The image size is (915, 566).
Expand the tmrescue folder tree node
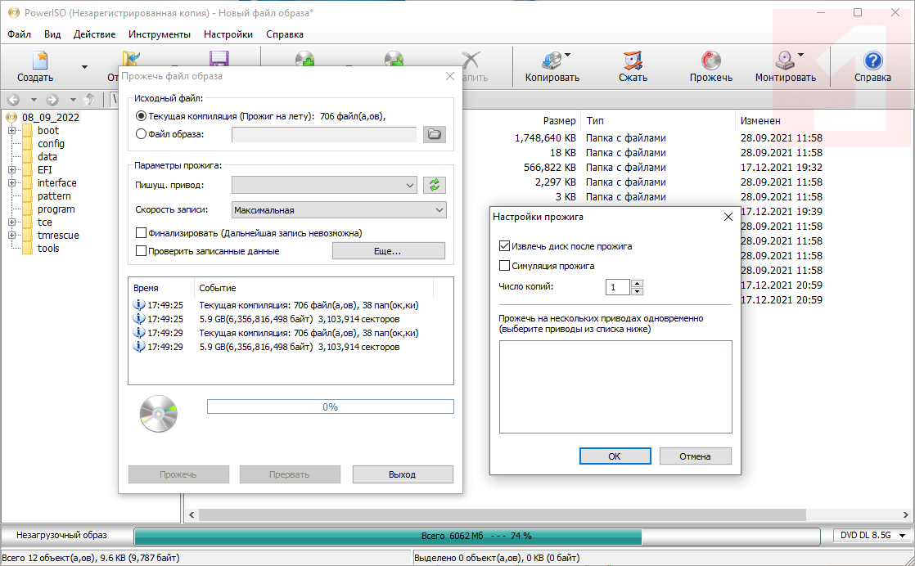[11, 236]
